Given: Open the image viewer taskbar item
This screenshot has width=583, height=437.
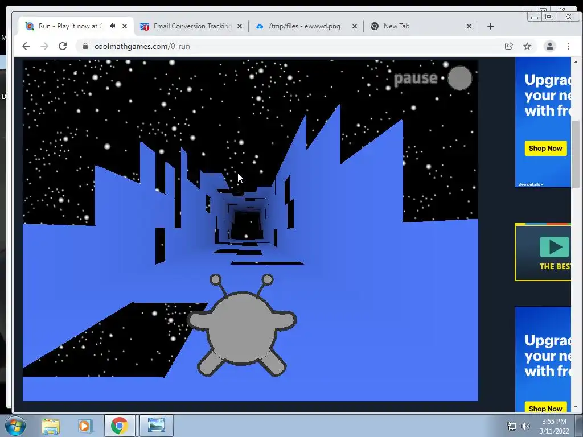Looking at the screenshot, I should 156,426.
